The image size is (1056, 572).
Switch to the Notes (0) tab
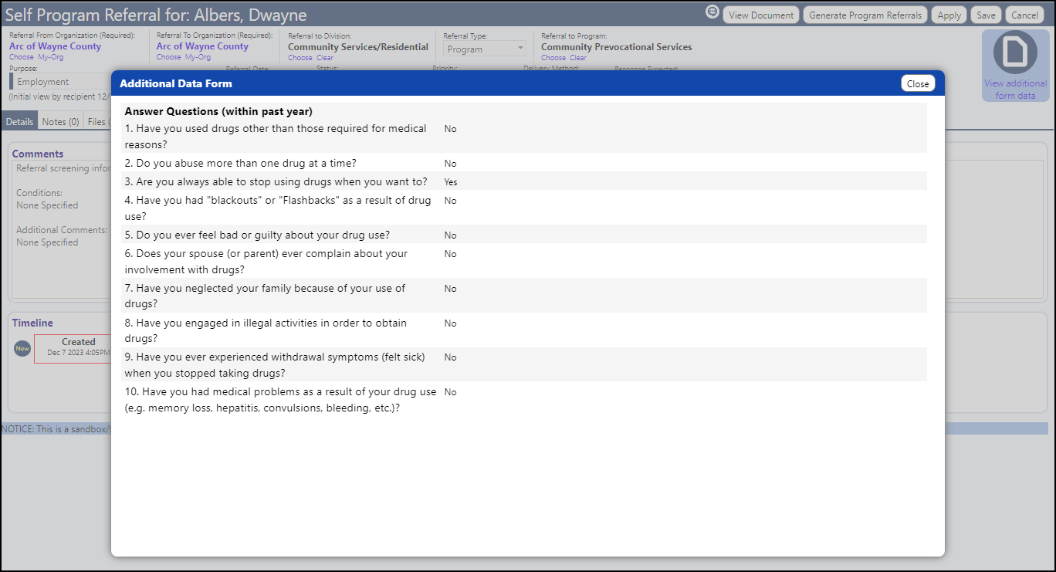click(x=60, y=121)
